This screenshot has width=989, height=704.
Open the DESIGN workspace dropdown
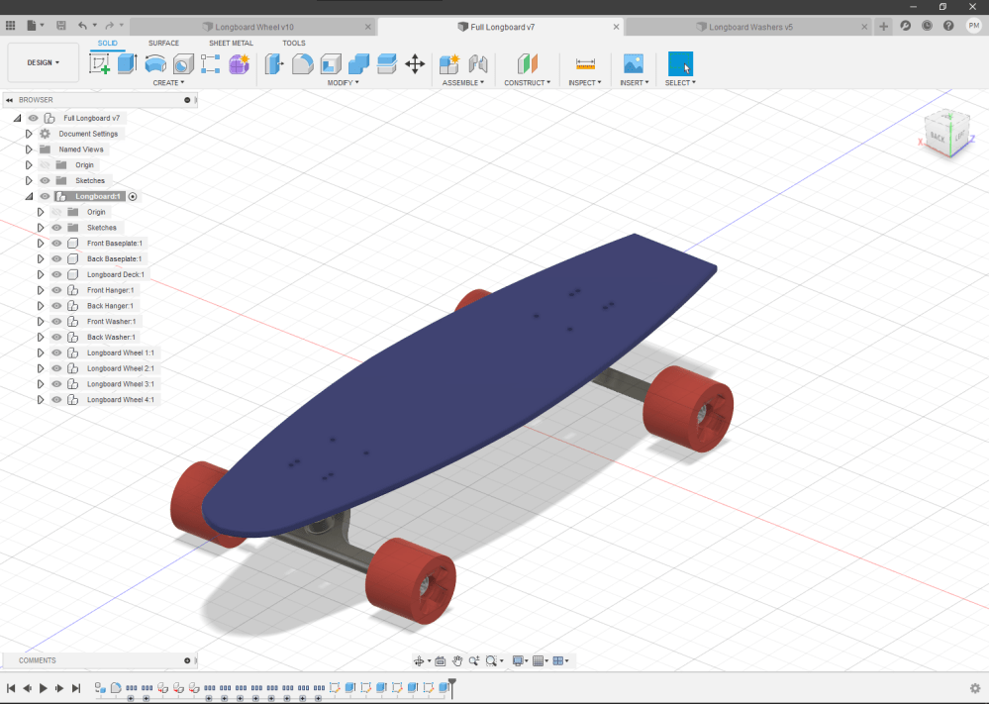pyautogui.click(x=43, y=62)
